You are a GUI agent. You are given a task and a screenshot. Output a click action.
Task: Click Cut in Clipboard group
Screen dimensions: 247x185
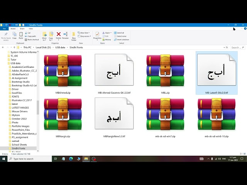pos(28,33)
